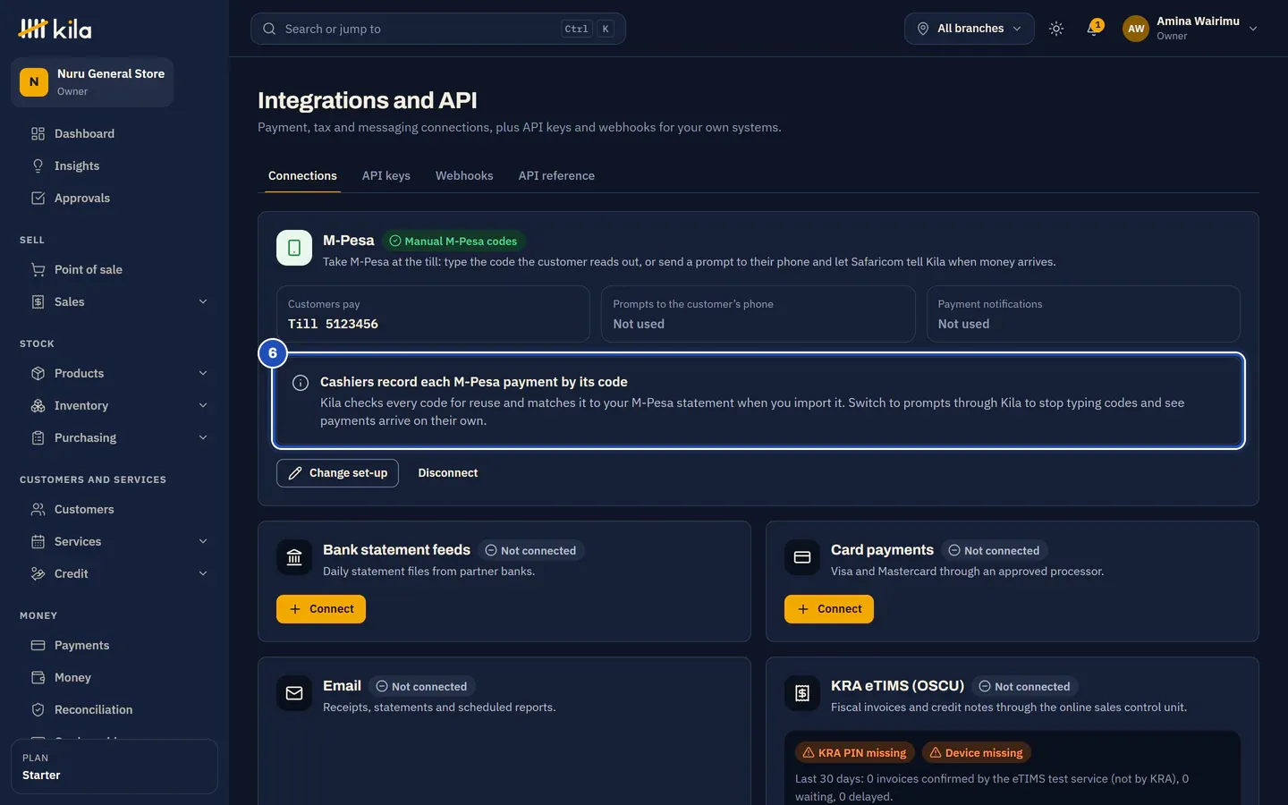1288x805 pixels.
Task: Click the Email envelope icon
Action: pyautogui.click(x=294, y=693)
